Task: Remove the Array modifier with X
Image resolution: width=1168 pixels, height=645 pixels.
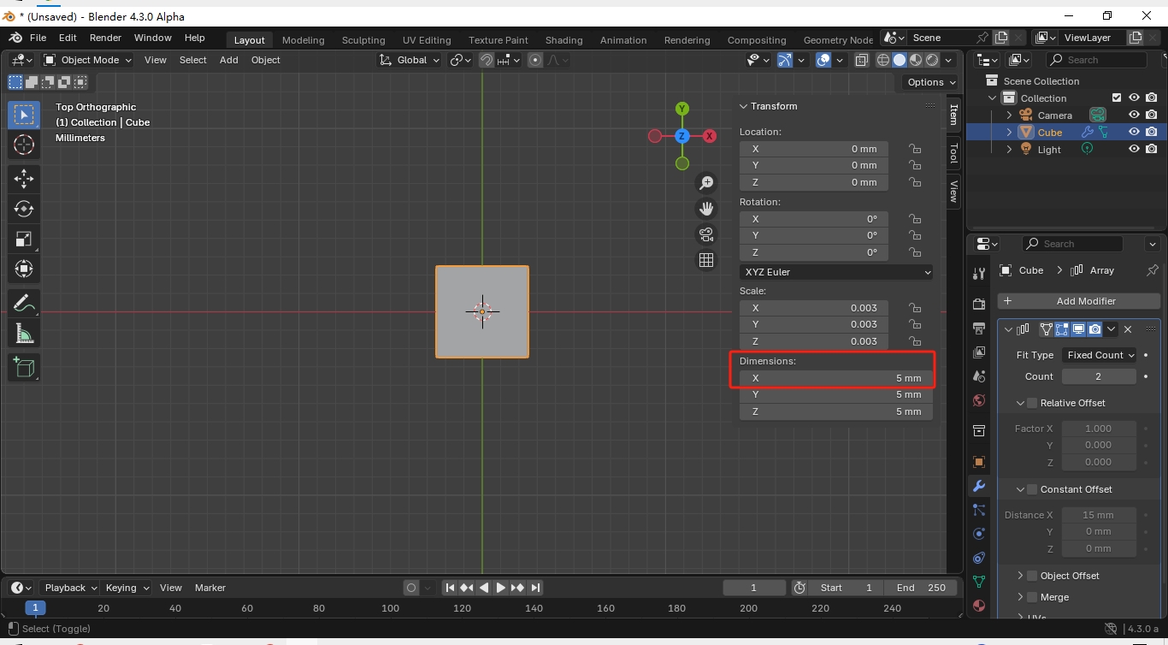Action: (x=1128, y=329)
